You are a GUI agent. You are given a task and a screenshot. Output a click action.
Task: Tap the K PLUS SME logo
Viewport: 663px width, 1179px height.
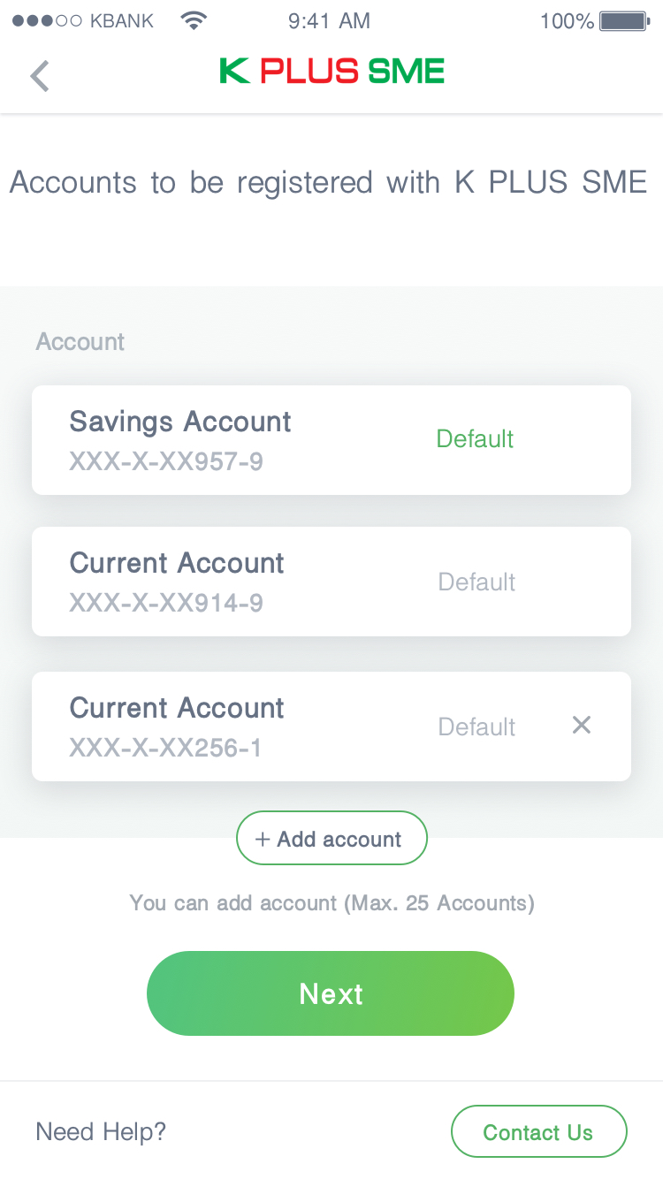331,72
